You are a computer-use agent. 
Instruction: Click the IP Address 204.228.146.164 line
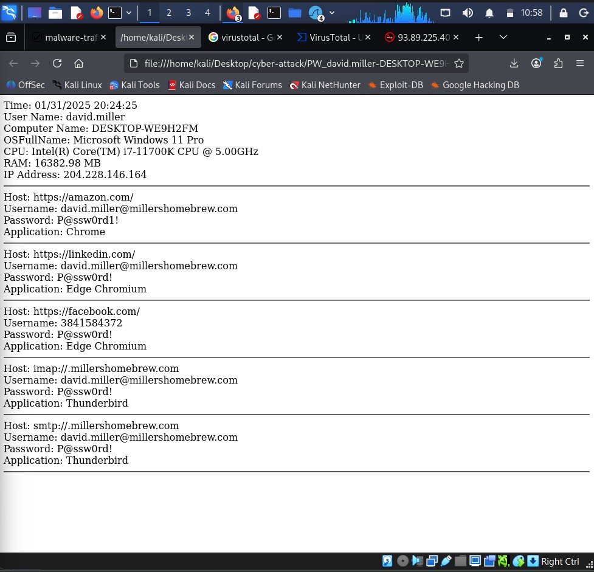click(x=75, y=174)
